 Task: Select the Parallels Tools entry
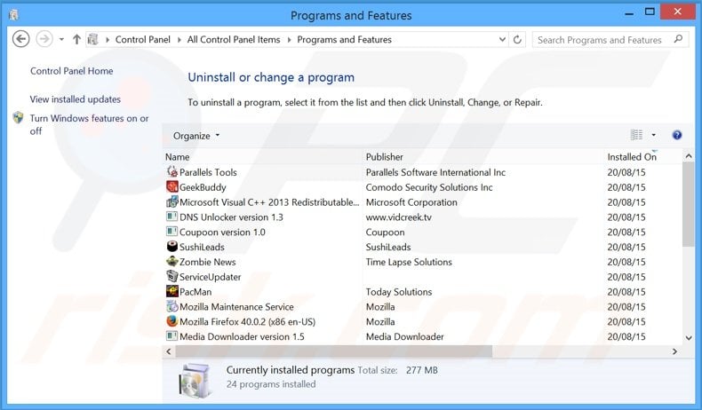[208, 172]
